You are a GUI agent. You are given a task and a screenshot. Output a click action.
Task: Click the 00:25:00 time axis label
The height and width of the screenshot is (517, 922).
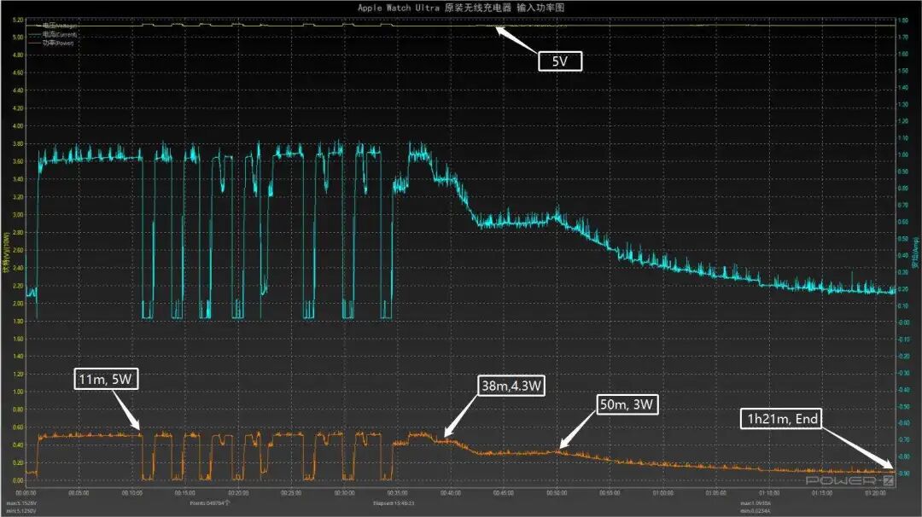coord(291,493)
